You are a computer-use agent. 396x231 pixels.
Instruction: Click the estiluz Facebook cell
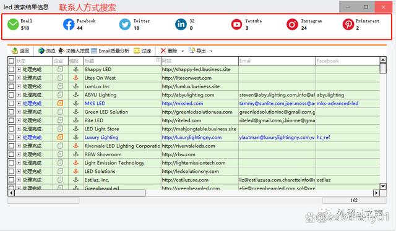pyautogui.click(x=348, y=180)
